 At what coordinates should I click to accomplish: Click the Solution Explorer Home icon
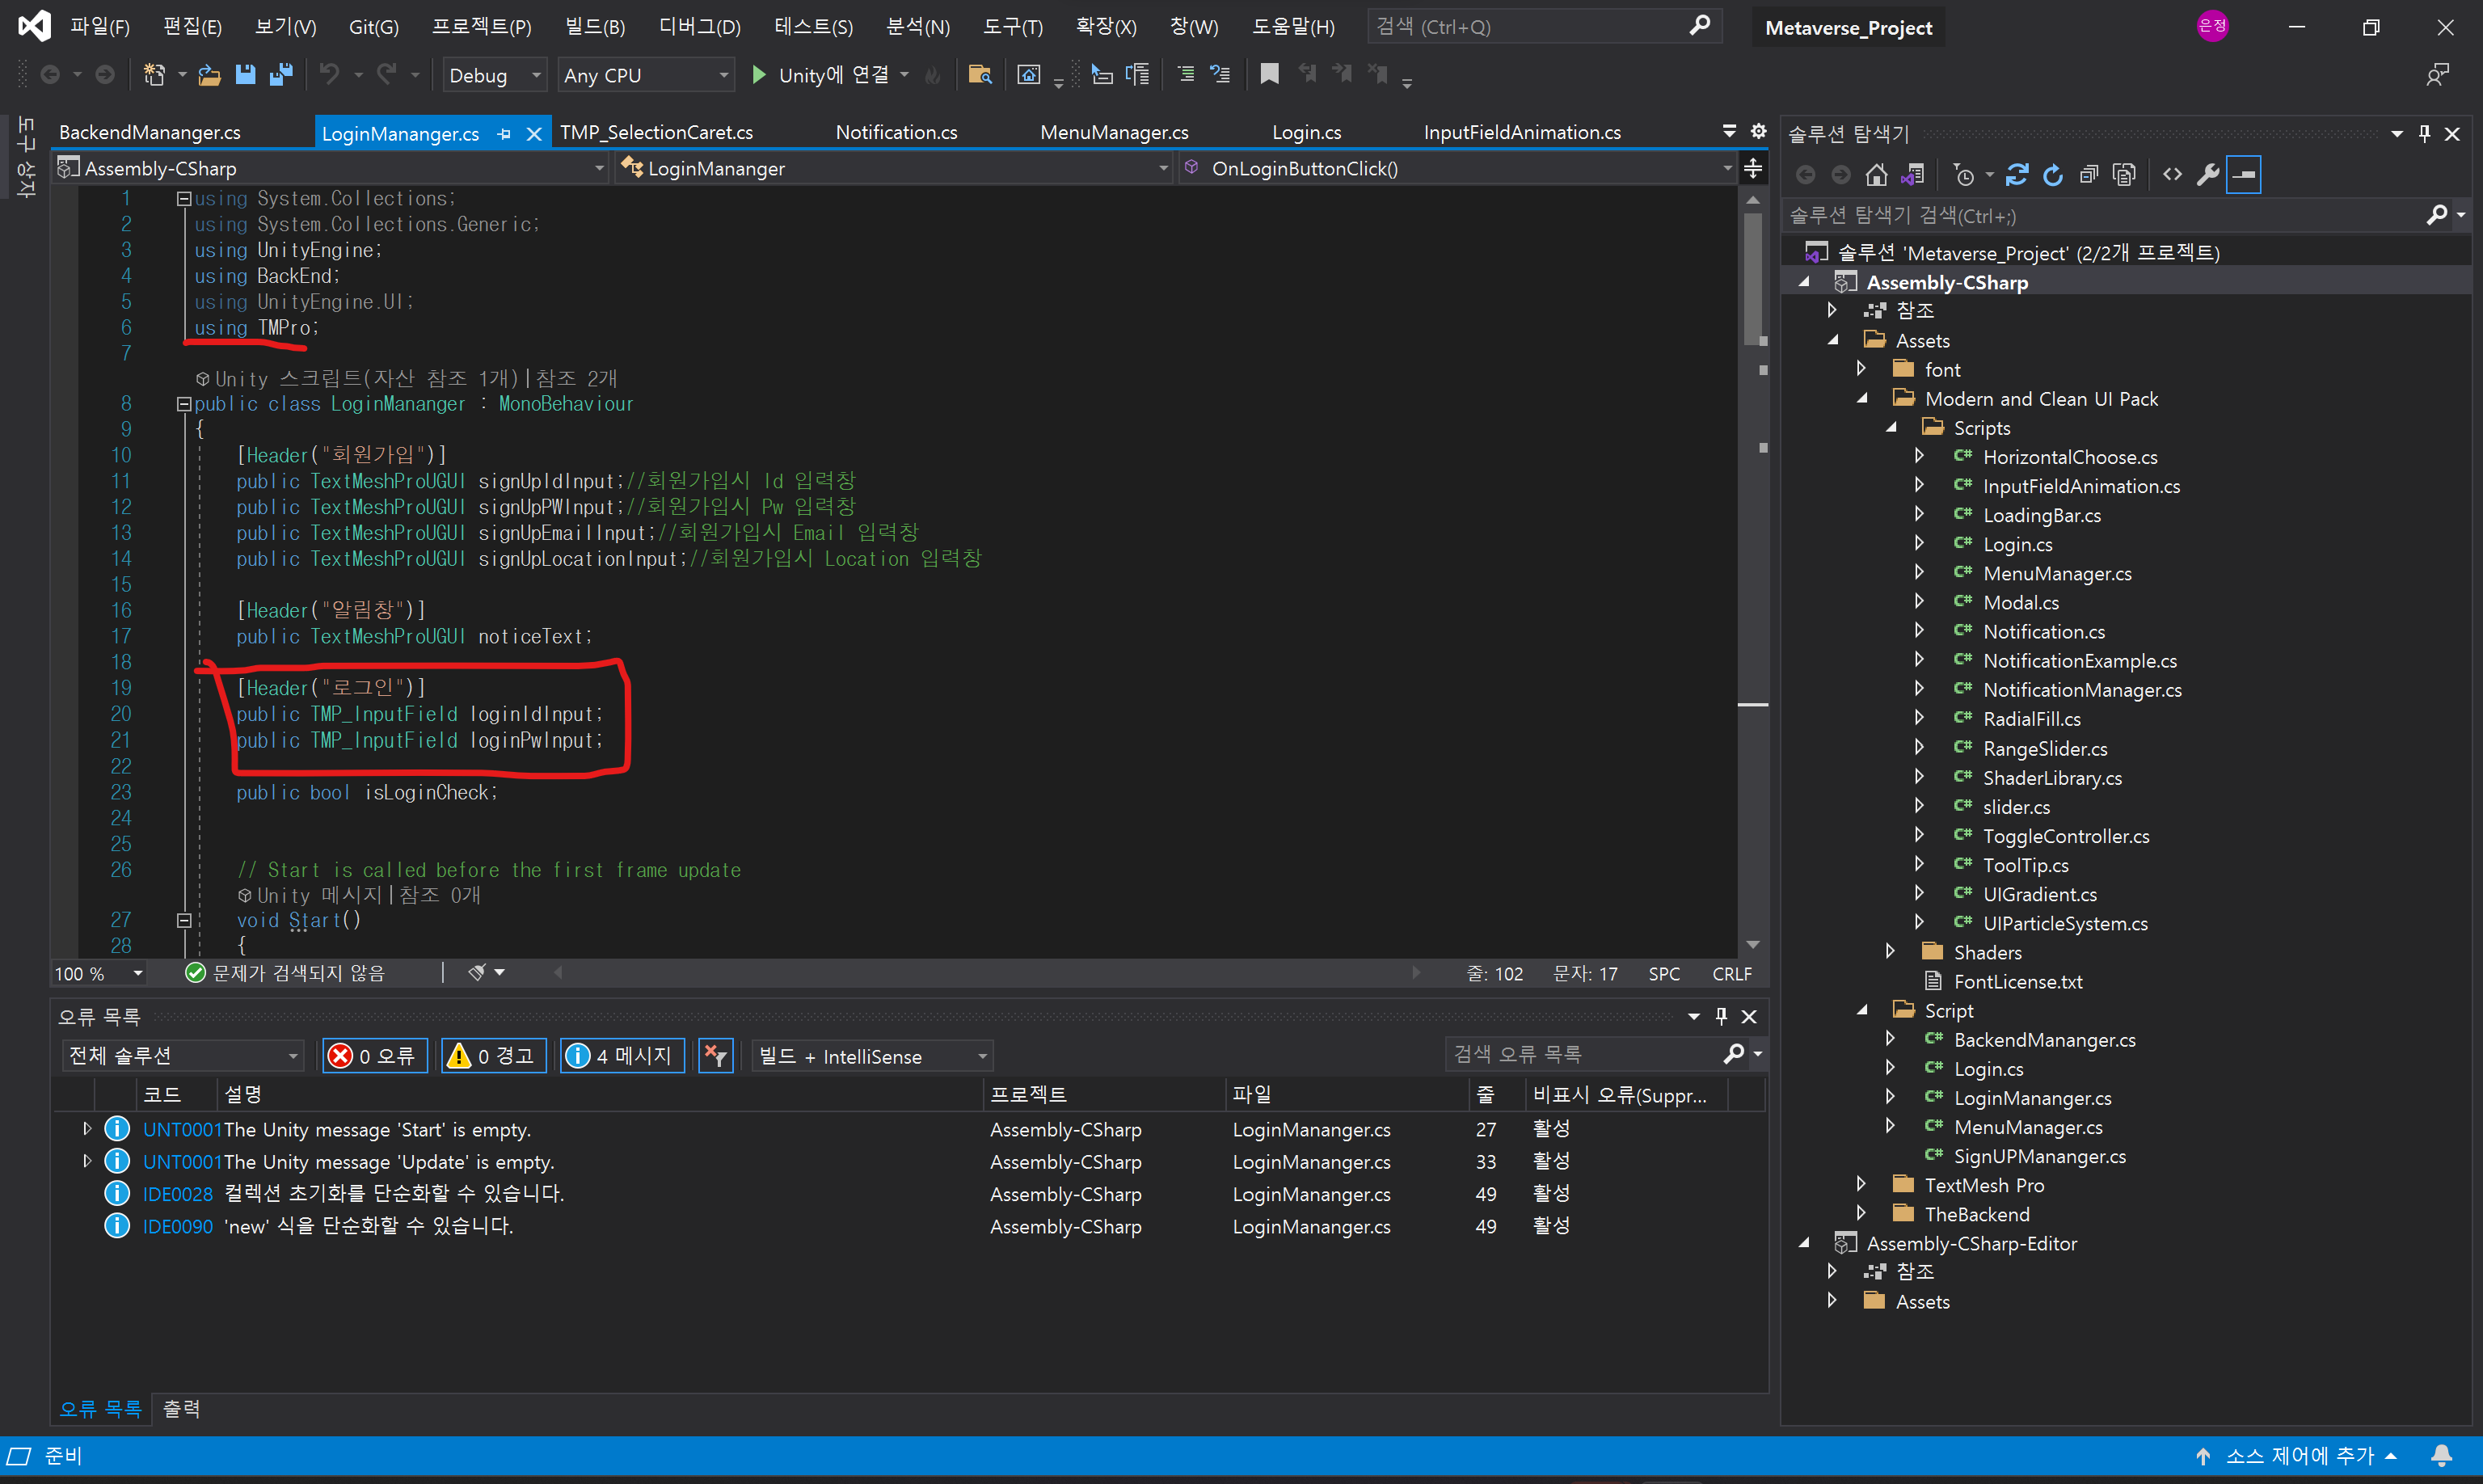pyautogui.click(x=1876, y=175)
